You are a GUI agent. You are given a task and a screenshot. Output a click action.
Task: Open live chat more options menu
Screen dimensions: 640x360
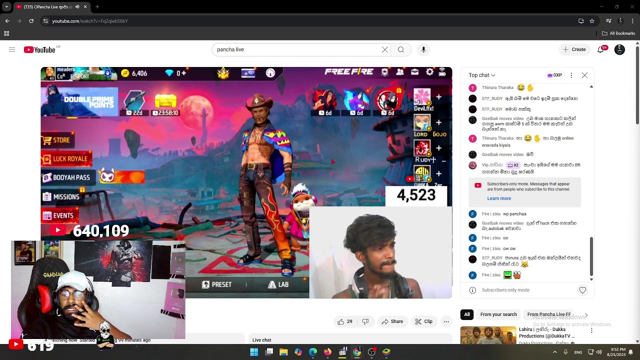(x=571, y=75)
